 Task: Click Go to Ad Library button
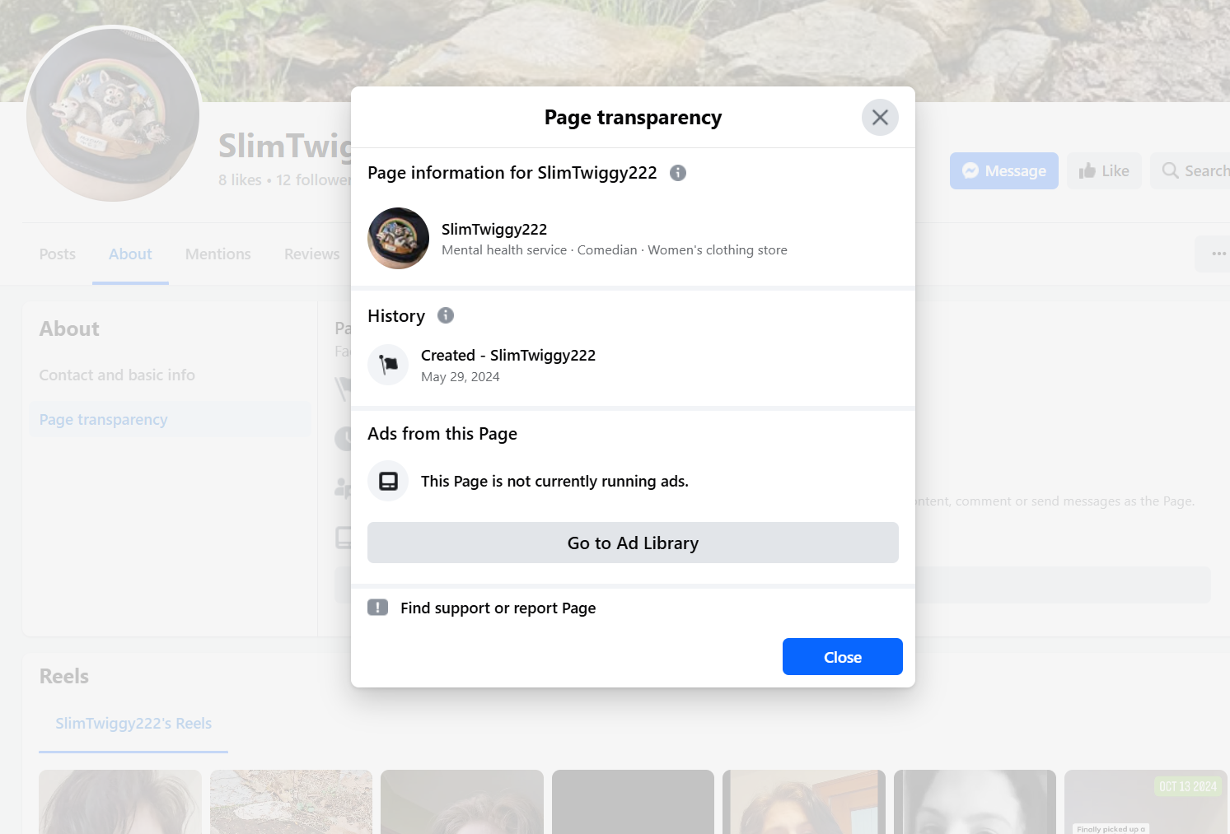[x=633, y=543]
